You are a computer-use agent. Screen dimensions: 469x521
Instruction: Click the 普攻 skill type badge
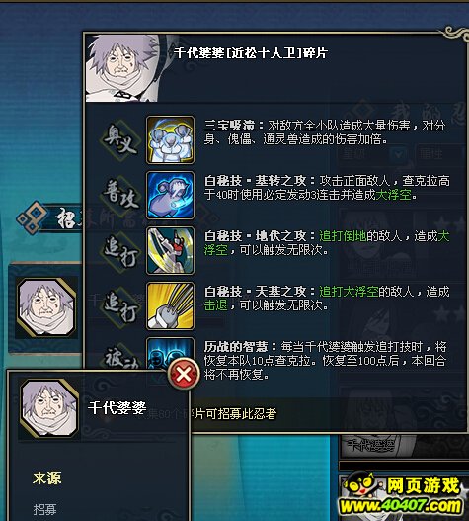(x=120, y=195)
